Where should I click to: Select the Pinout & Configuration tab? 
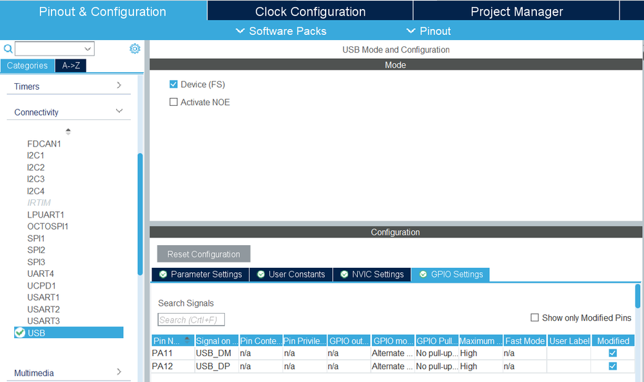click(102, 11)
